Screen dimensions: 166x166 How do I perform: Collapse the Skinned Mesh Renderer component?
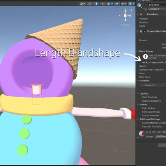click(x=138, y=31)
